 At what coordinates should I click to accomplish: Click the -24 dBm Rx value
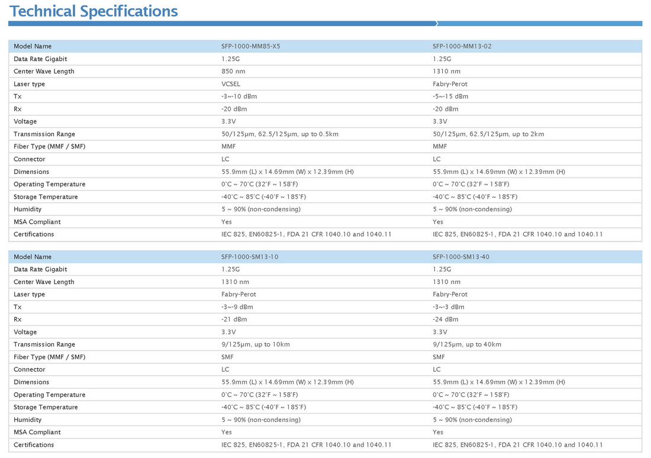[446, 320]
